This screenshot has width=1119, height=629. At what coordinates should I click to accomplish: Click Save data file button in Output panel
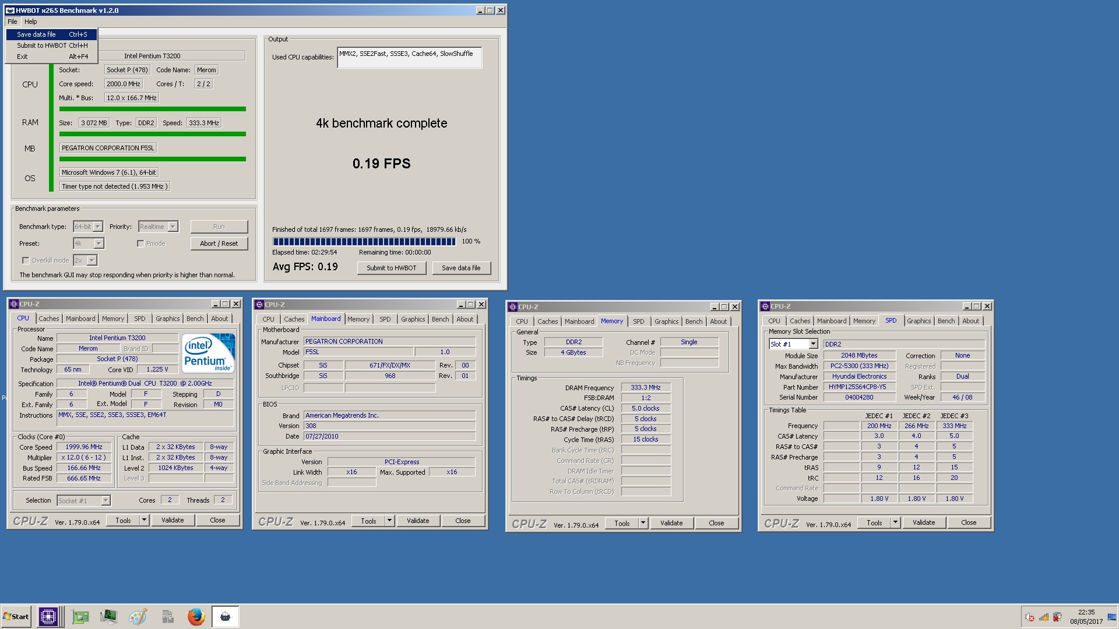(x=461, y=268)
